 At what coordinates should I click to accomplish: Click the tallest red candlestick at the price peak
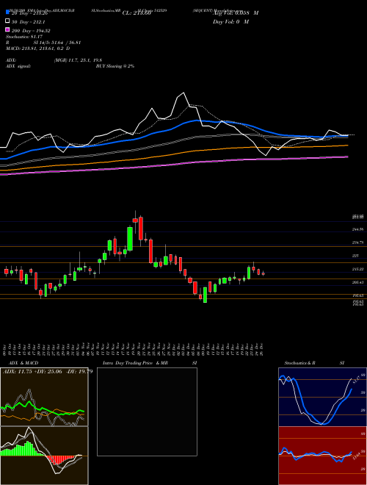(141, 229)
